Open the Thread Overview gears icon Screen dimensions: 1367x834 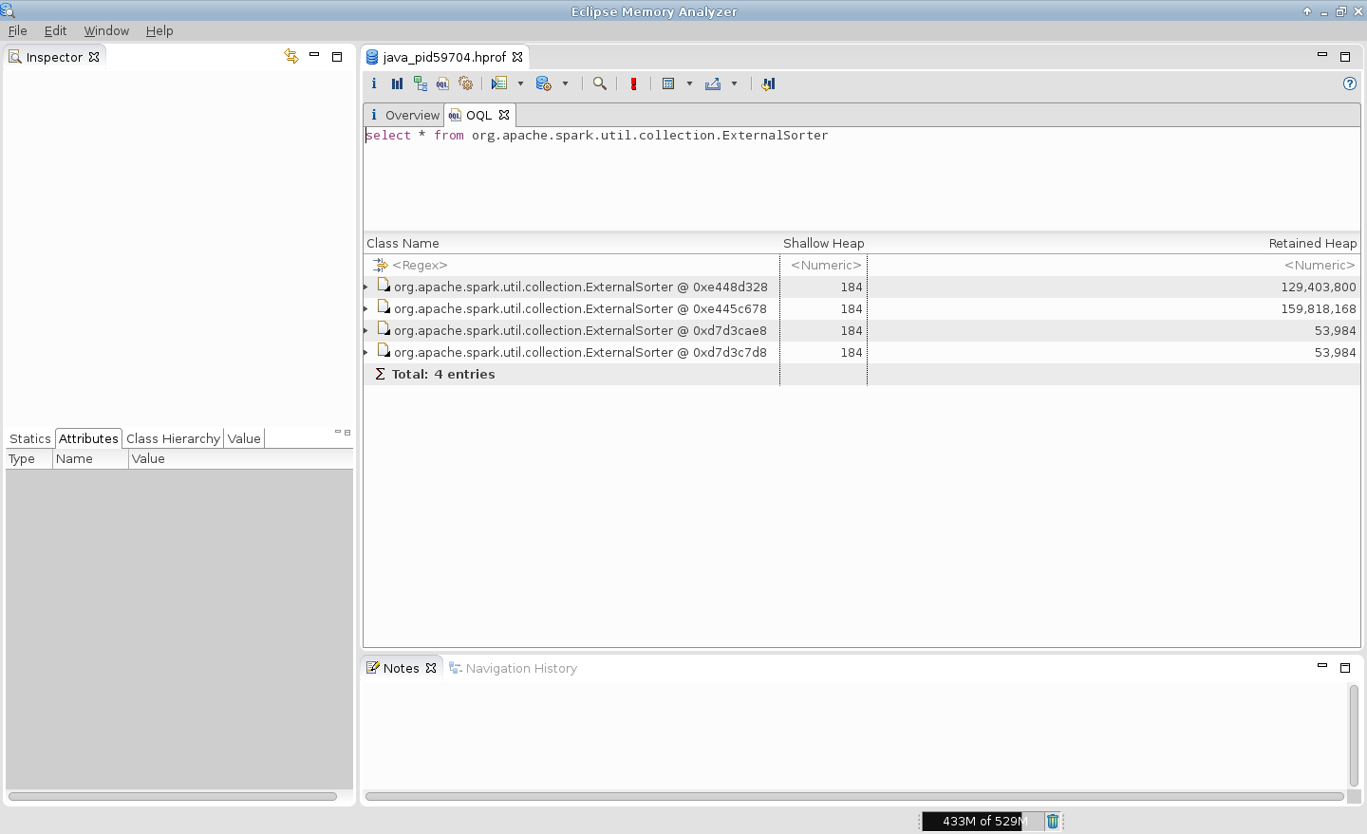pos(466,83)
